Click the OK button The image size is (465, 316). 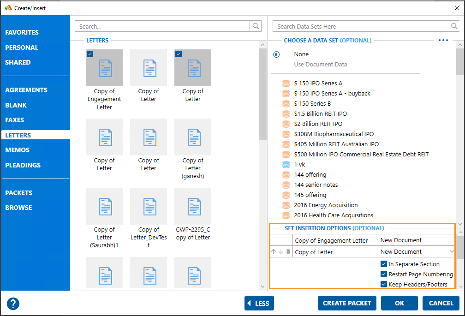tap(399, 303)
